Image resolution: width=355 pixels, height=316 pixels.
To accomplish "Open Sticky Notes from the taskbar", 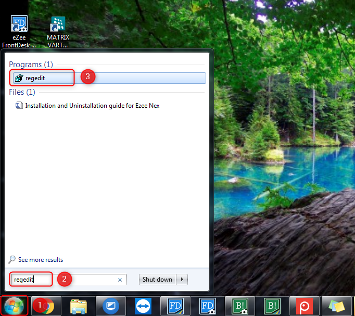I will [x=337, y=306].
